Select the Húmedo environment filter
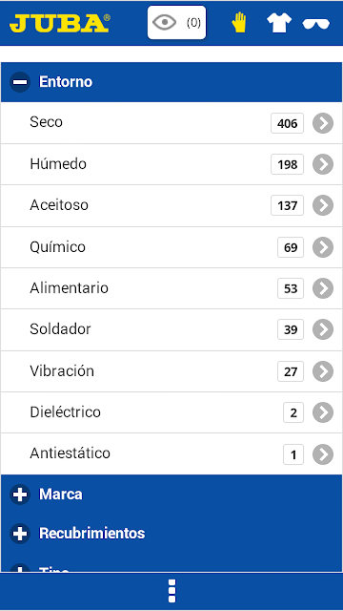Viewport: 343px width, 611px height. coord(171,164)
